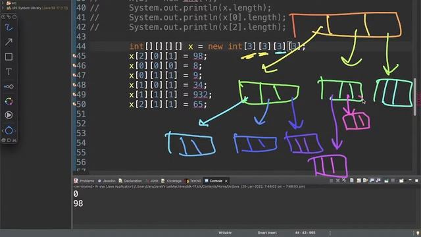Click the marker beside line 47

[74, 75]
